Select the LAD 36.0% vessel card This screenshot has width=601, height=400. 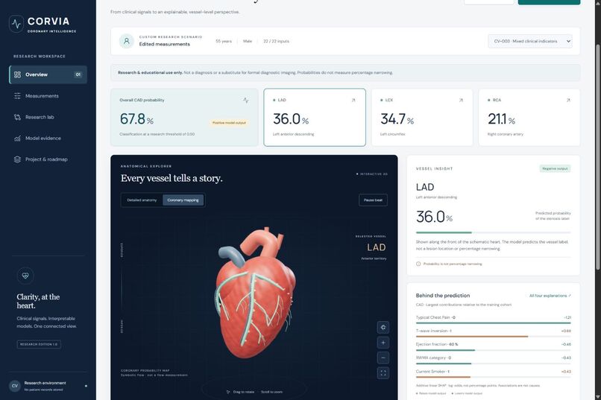coord(315,117)
